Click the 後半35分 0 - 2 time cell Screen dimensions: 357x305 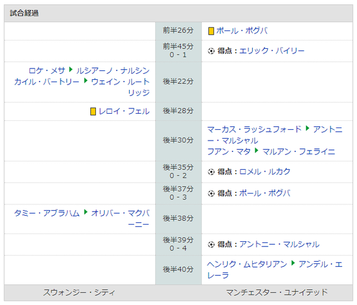point(178,172)
